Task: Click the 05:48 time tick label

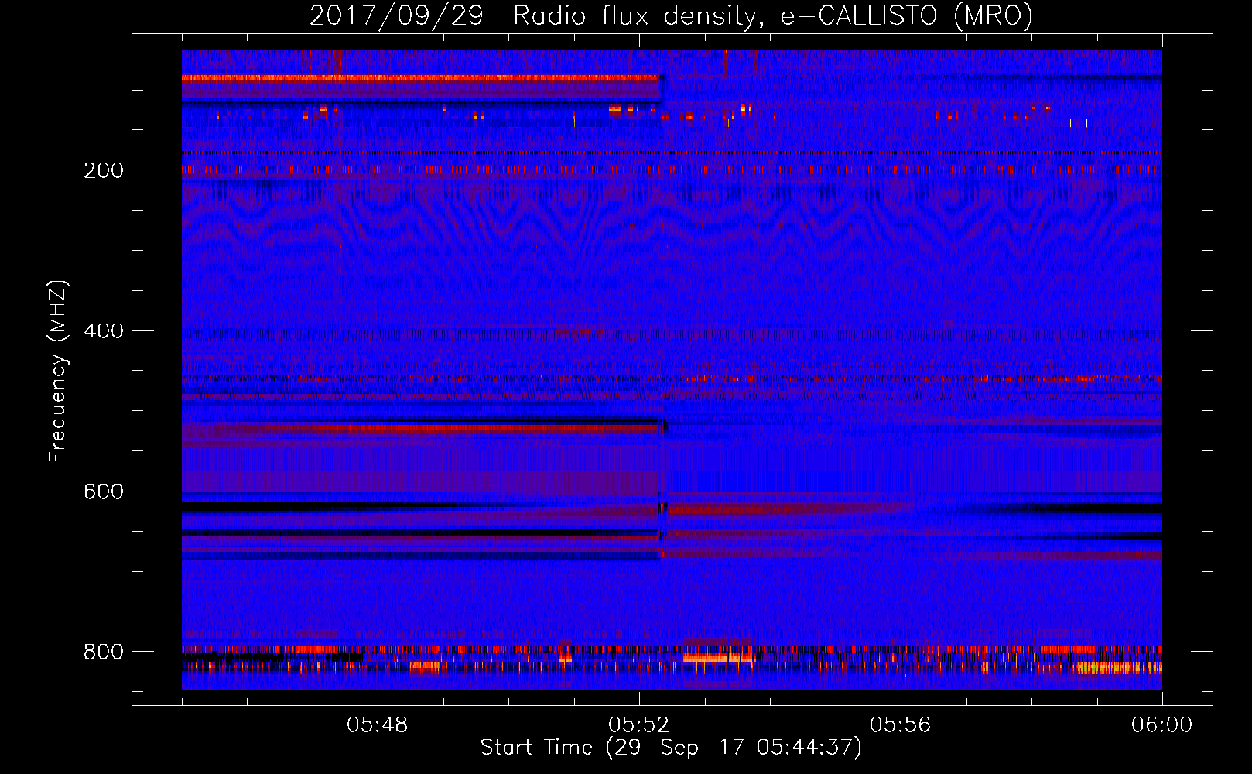Action: point(377,725)
